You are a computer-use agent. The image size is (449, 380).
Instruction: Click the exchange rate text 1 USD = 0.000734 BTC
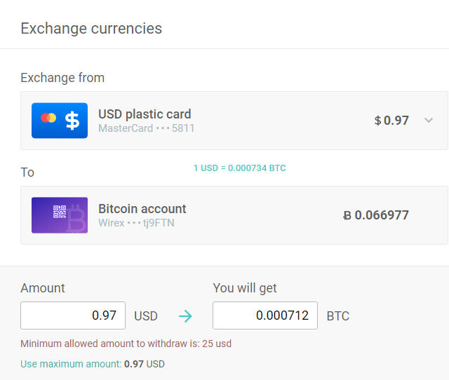pyautogui.click(x=239, y=168)
